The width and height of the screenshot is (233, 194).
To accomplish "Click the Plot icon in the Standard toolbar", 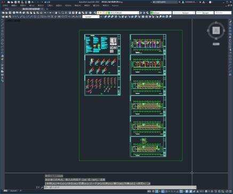I will pyautogui.click(x=14, y=13).
